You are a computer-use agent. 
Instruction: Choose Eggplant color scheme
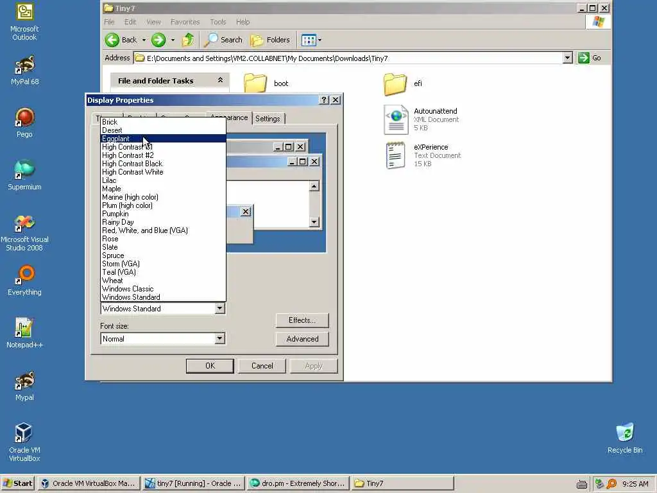pyautogui.click(x=164, y=139)
